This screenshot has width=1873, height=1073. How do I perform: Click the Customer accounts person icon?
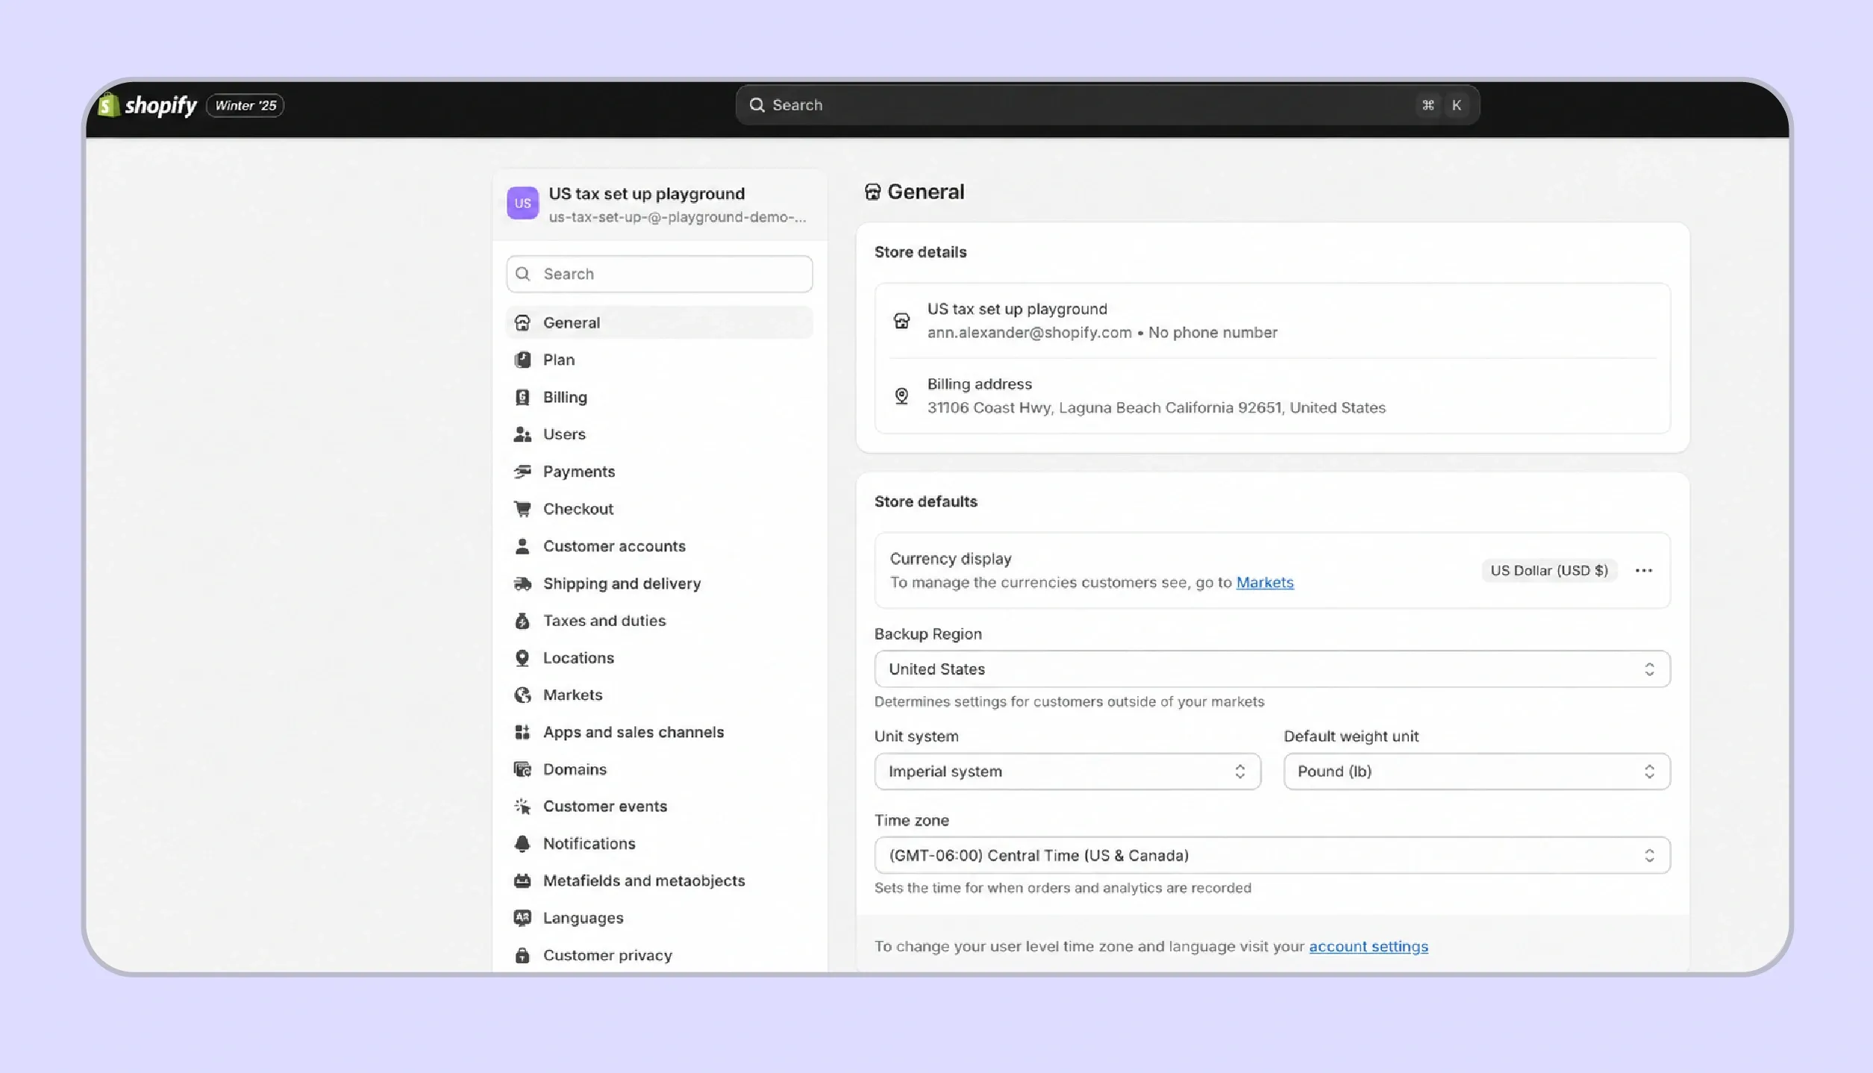click(x=522, y=546)
